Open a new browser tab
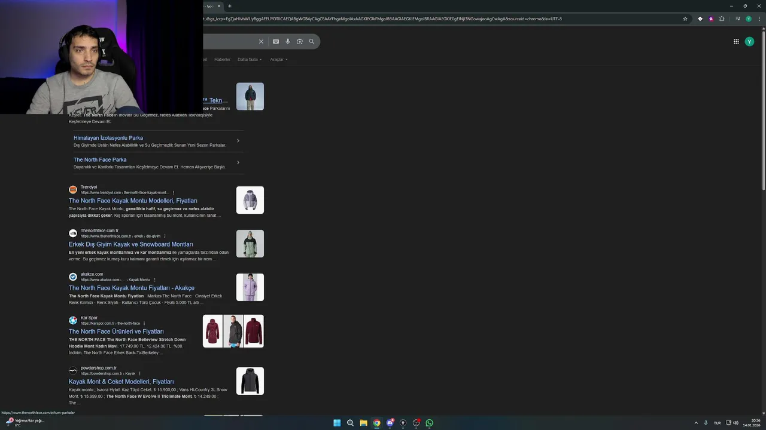Screen dimensions: 766x430 229,6
